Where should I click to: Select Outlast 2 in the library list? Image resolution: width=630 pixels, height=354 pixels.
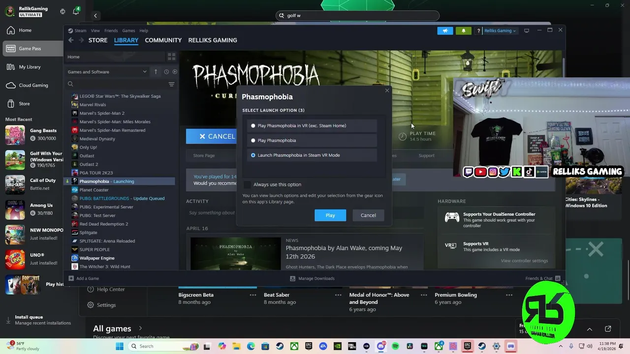click(89, 164)
